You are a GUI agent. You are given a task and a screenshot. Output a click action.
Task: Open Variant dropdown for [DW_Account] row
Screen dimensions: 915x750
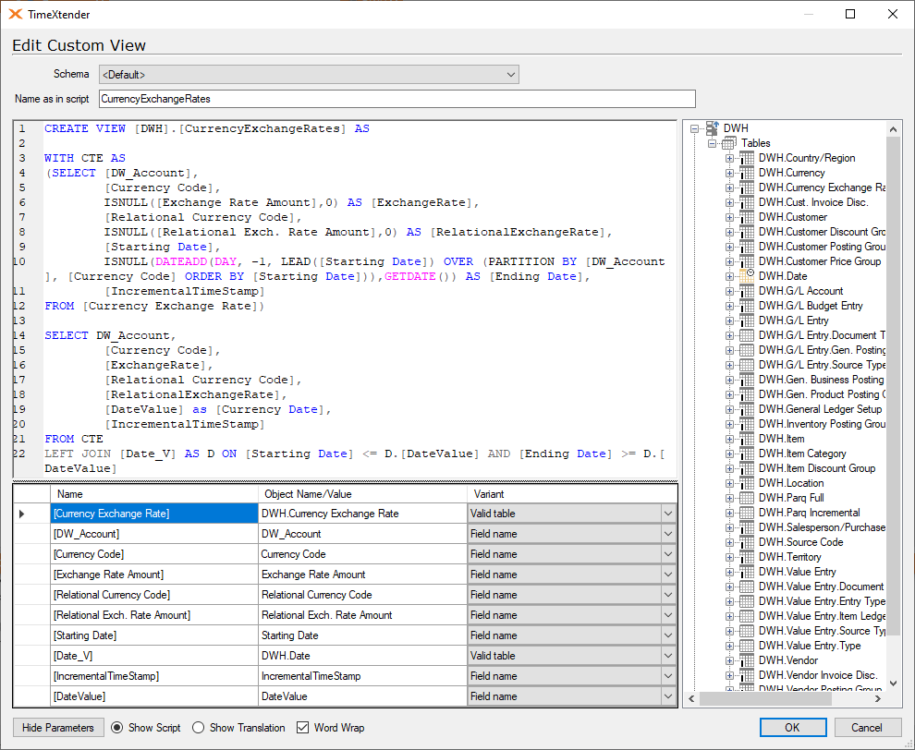tap(668, 534)
